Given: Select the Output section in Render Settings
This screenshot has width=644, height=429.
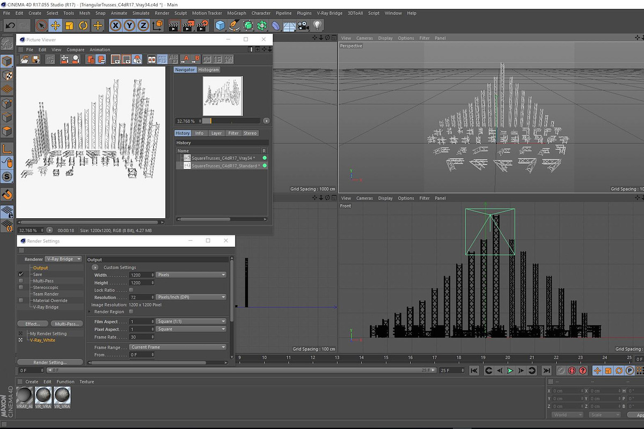Looking at the screenshot, I should click(40, 268).
